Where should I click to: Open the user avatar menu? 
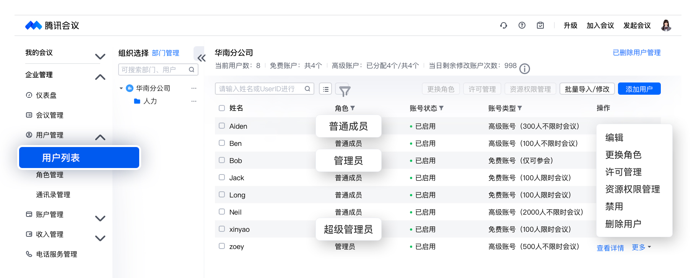pyautogui.click(x=666, y=26)
